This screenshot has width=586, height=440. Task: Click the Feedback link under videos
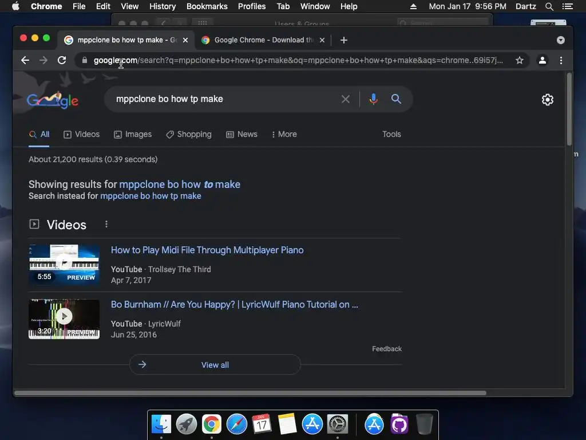[x=387, y=349]
